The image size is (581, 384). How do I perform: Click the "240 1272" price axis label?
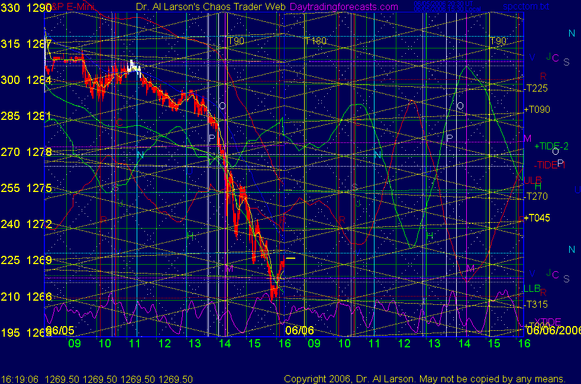pos(26,224)
